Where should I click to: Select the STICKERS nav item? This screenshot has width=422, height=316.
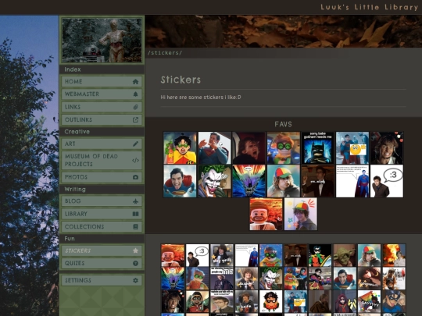pos(102,250)
